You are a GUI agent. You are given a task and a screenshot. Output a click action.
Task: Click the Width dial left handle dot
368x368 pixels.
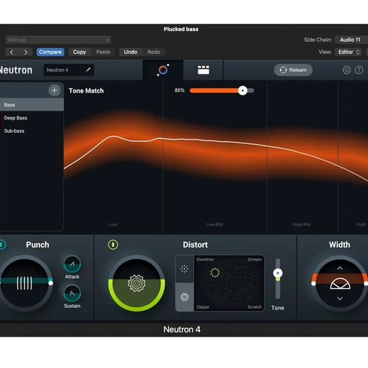pos(313,284)
